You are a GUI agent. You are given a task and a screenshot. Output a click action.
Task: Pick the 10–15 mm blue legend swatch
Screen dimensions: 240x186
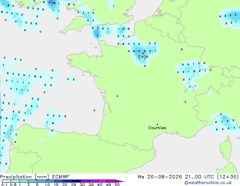(50, 181)
